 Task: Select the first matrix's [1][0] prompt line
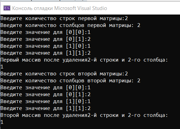tap(46, 46)
